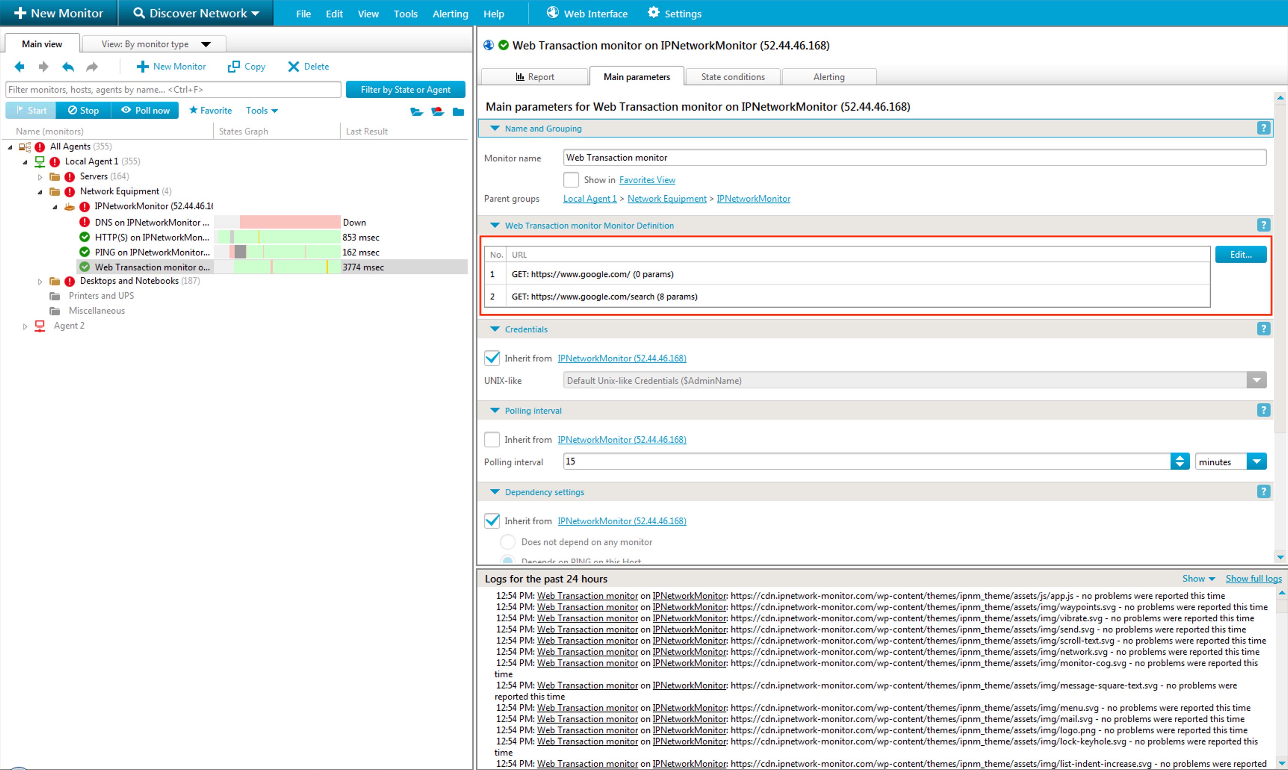The image size is (1288, 770).
Task: Select the Miscellaneous group
Action: click(96, 311)
